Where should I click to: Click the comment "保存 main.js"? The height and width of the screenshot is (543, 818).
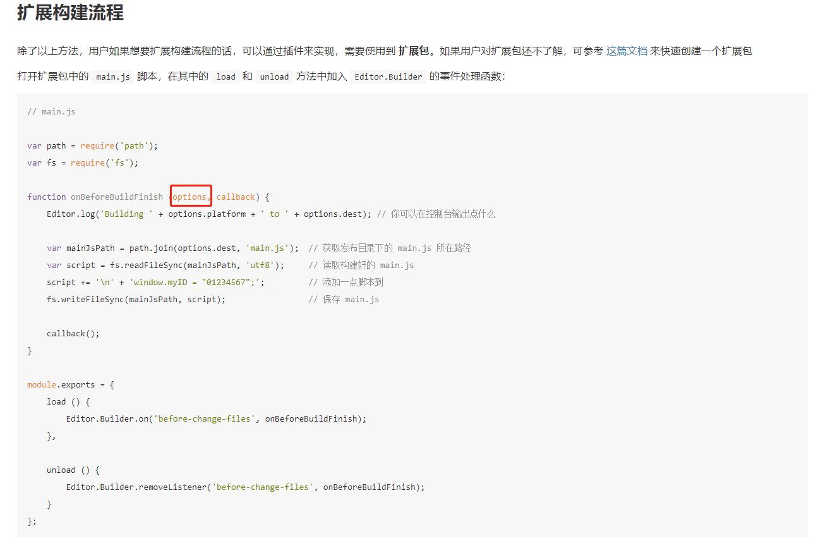tap(351, 300)
